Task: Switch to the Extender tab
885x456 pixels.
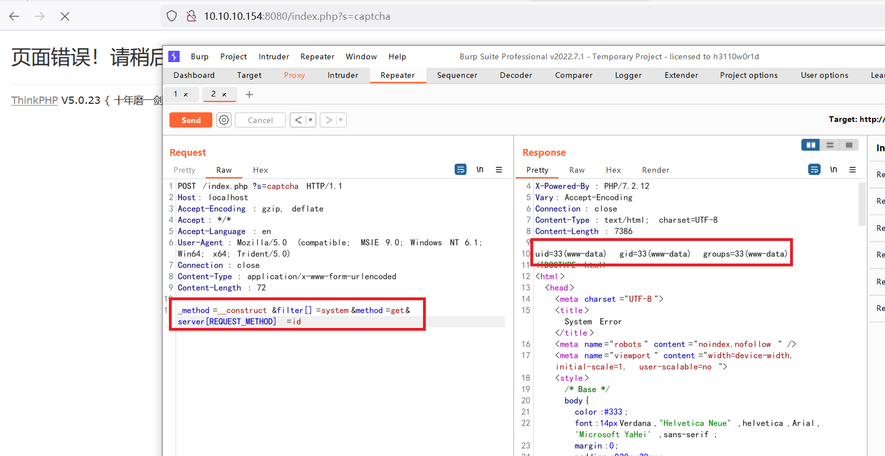Action: click(681, 75)
